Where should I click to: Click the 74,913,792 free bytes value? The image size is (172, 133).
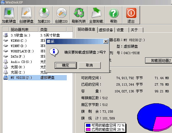[x=125, y=78]
